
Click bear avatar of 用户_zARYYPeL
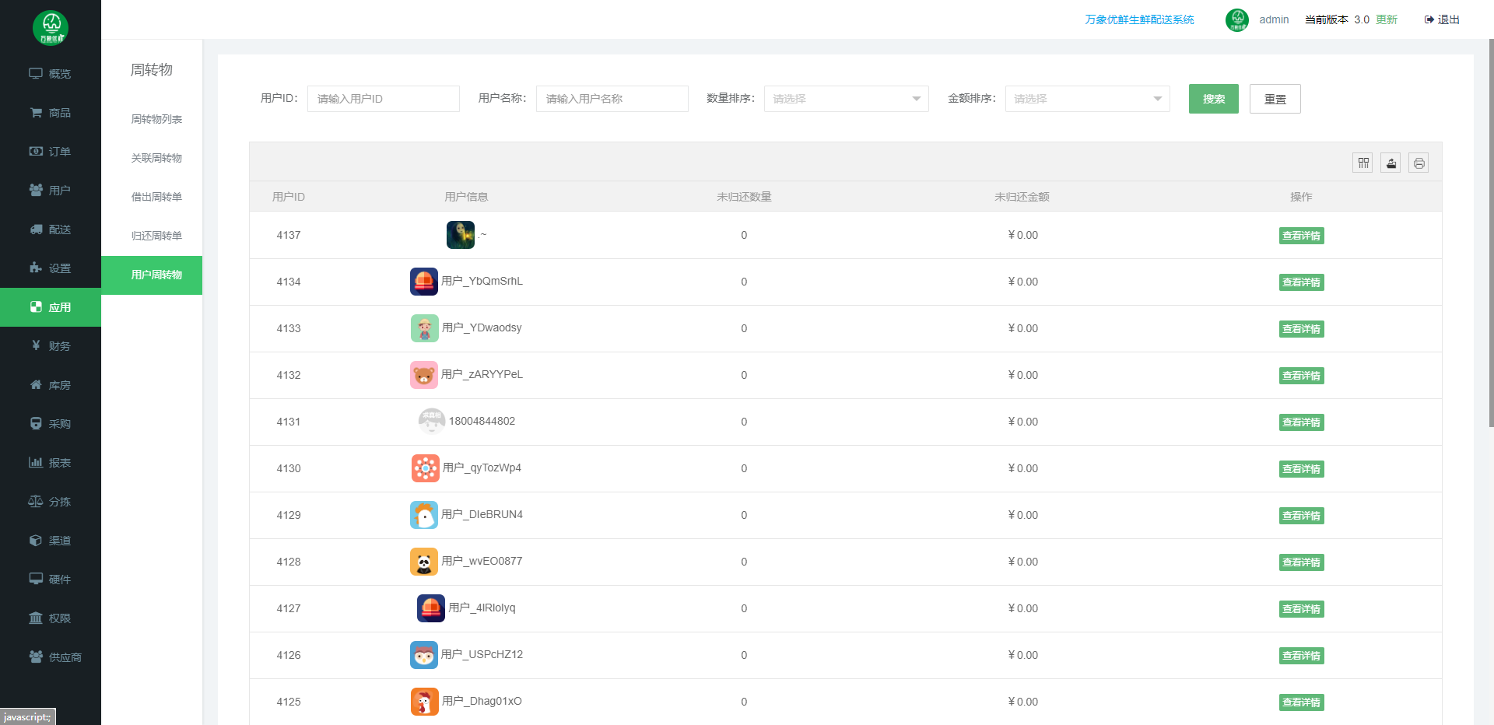[x=424, y=375]
